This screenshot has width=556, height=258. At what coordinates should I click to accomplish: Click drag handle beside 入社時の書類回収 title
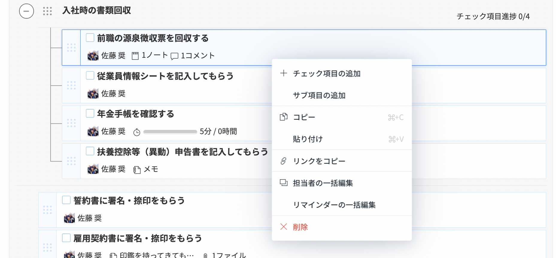pyautogui.click(x=47, y=11)
